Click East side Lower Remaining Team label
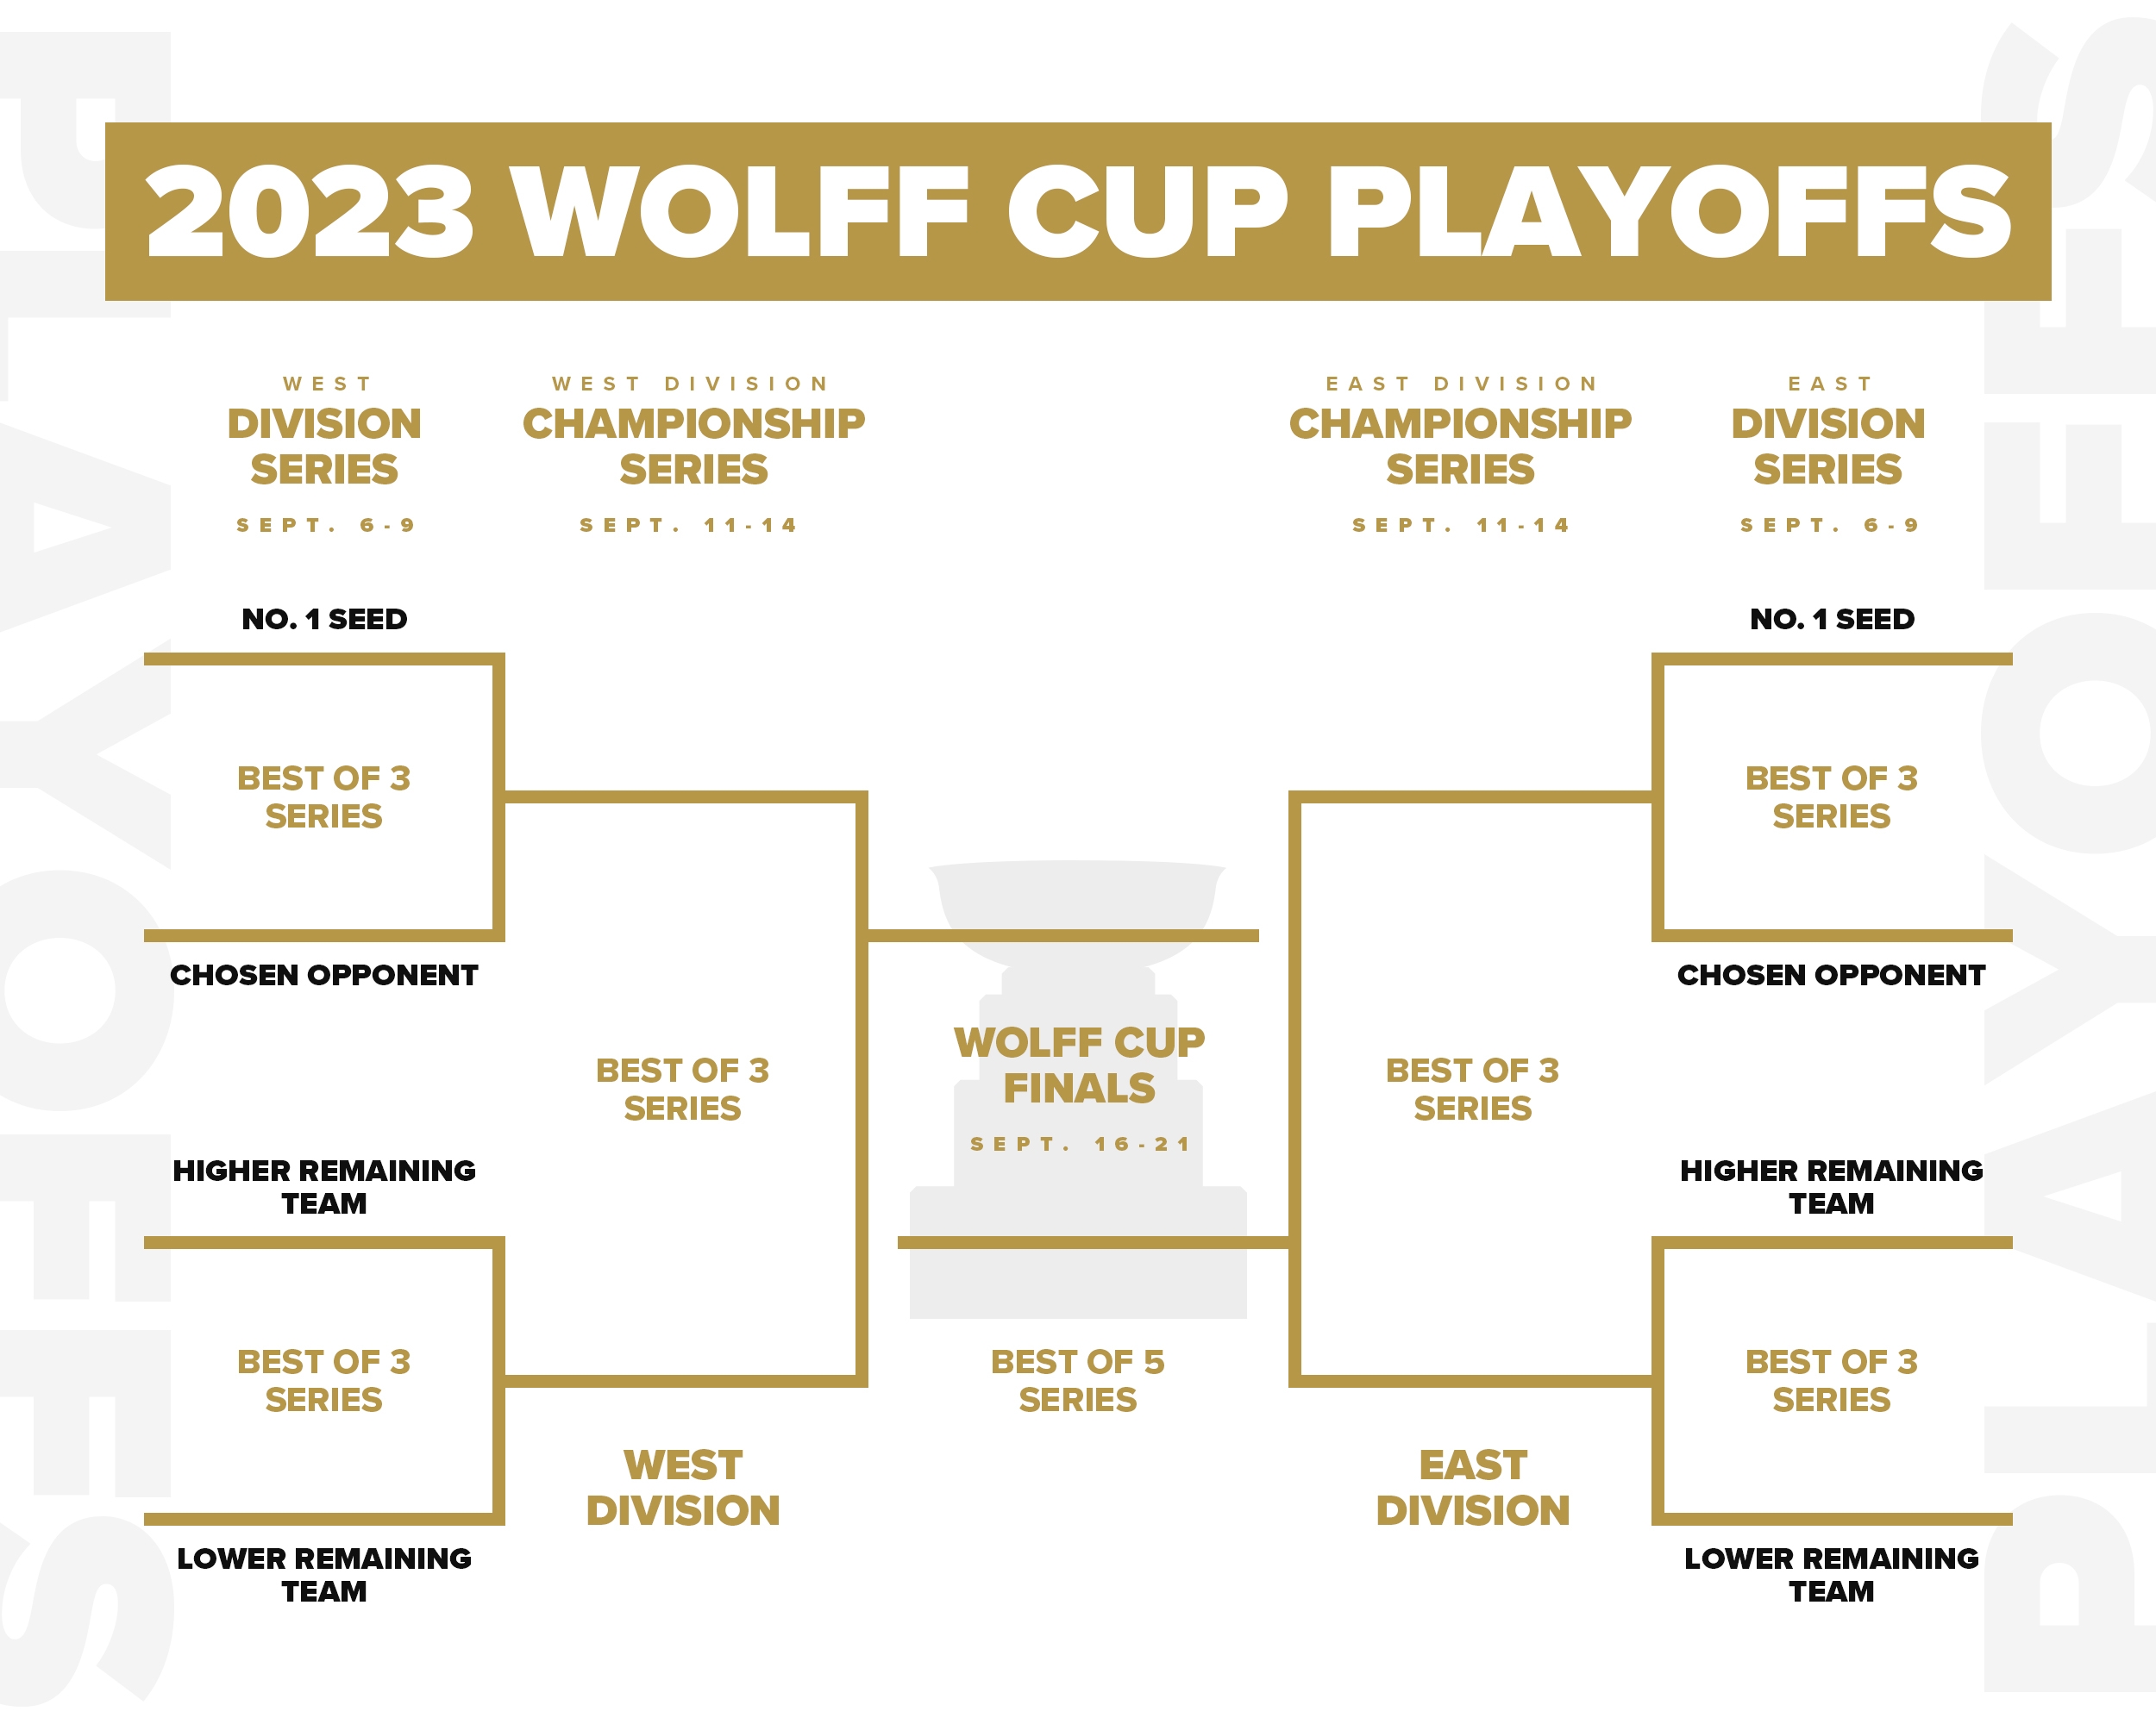Image resolution: width=2156 pixels, height=1724 pixels. pyautogui.click(x=1831, y=1574)
